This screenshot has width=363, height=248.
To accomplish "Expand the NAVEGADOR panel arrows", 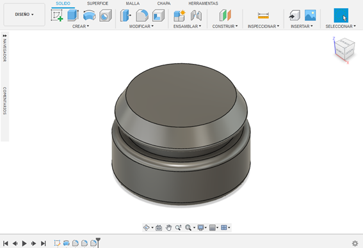I will click(x=4, y=36).
